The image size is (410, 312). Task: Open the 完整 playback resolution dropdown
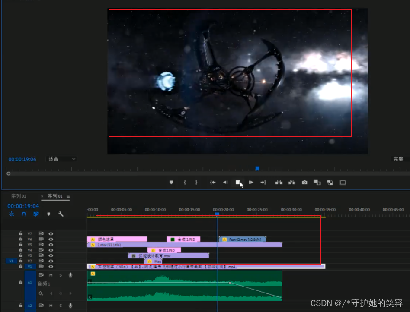tap(400, 159)
